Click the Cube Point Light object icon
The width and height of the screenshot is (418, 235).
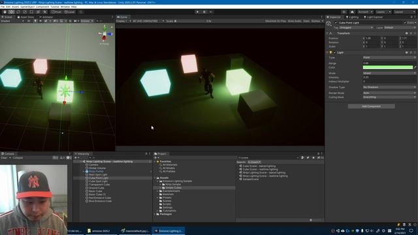tap(329, 23)
